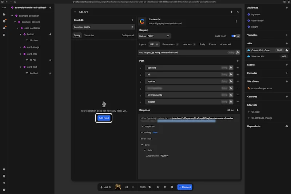Click the undo rewind icon in bottom toolbar
The image size is (291, 194).
click(x=126, y=187)
